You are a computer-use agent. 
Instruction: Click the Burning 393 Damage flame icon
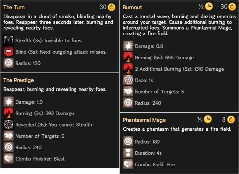click(9, 113)
